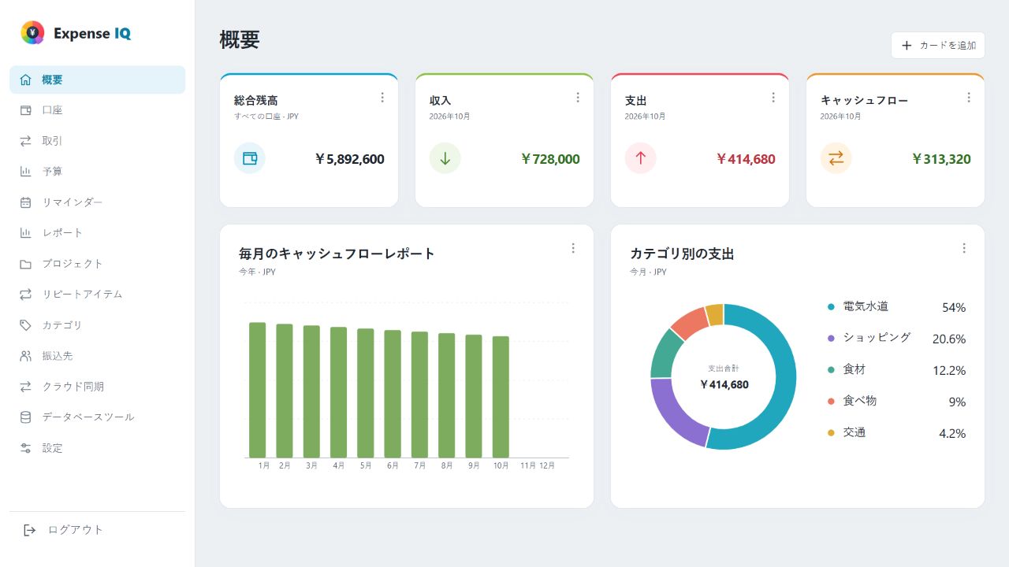Click the 10月 bar in the chart
The width and height of the screenshot is (1009, 567).
point(501,397)
